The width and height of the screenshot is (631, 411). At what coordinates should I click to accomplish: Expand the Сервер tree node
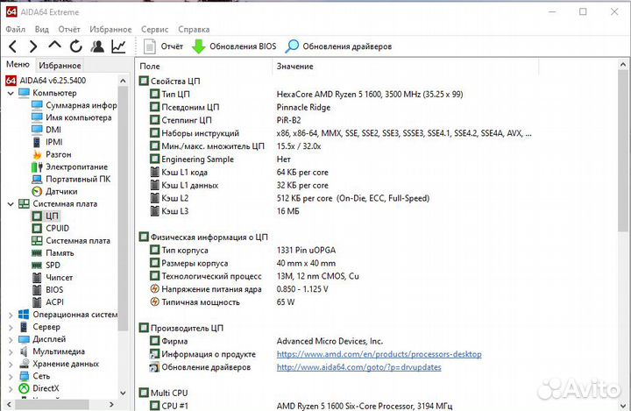[11, 327]
